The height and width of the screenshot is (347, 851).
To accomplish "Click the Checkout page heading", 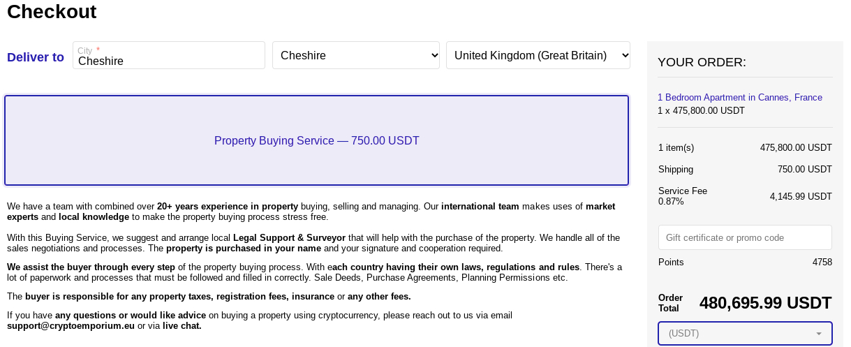I will pyautogui.click(x=52, y=12).
